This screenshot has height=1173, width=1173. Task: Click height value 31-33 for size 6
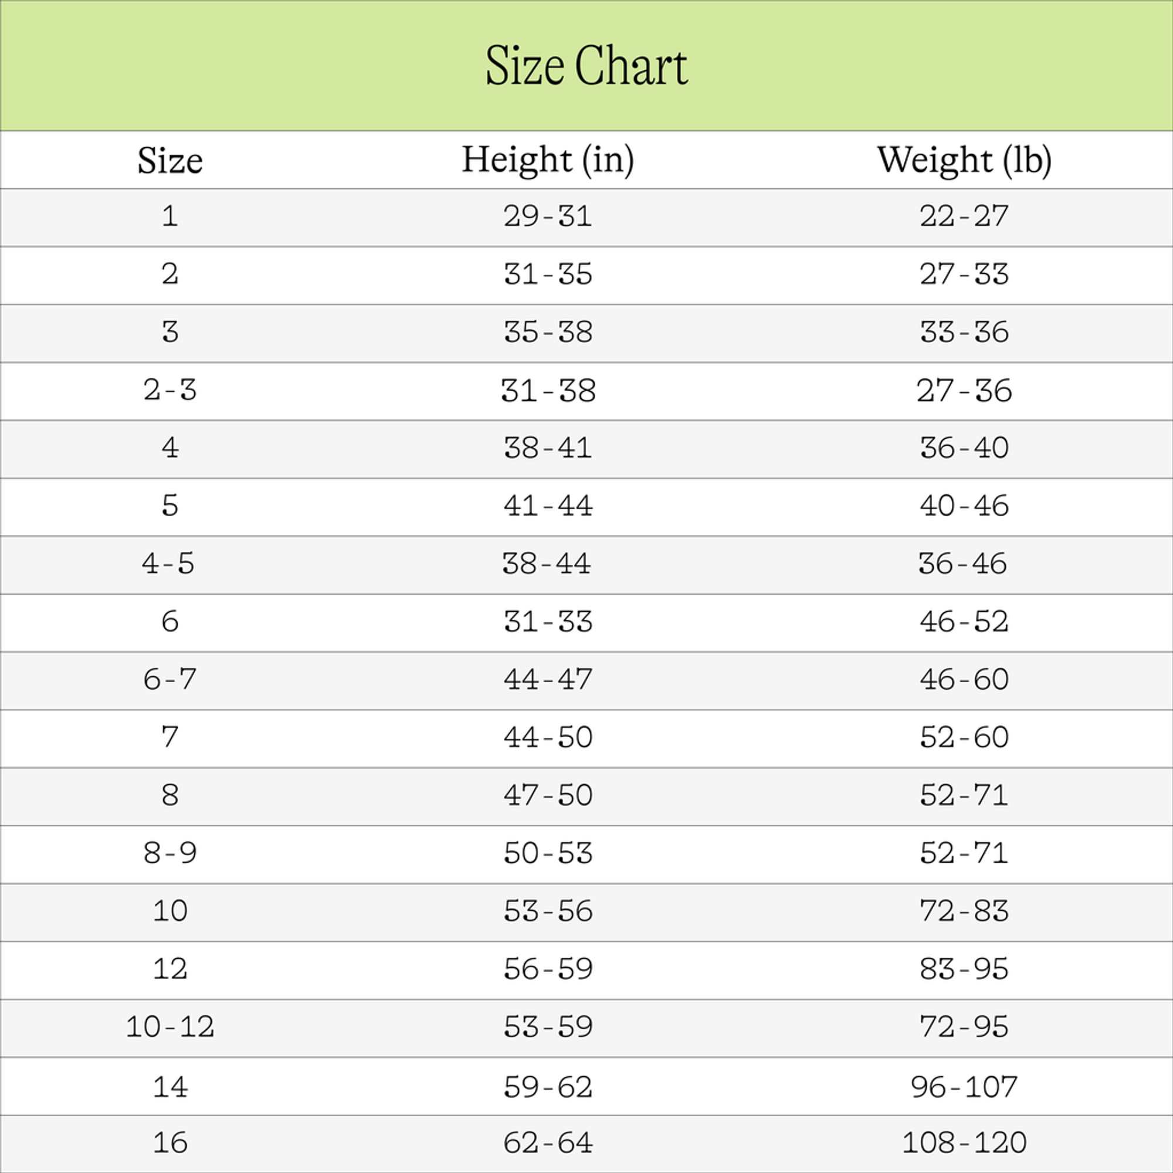pos(548,621)
